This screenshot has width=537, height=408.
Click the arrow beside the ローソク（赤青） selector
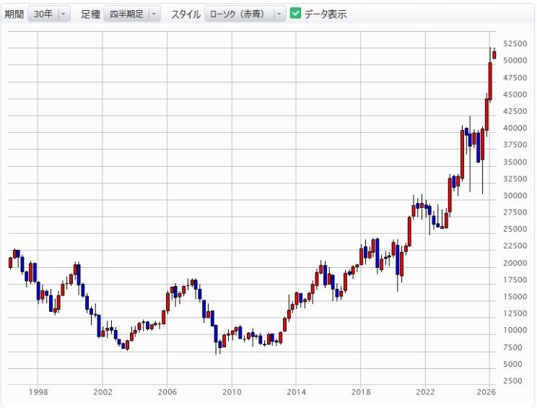point(279,14)
